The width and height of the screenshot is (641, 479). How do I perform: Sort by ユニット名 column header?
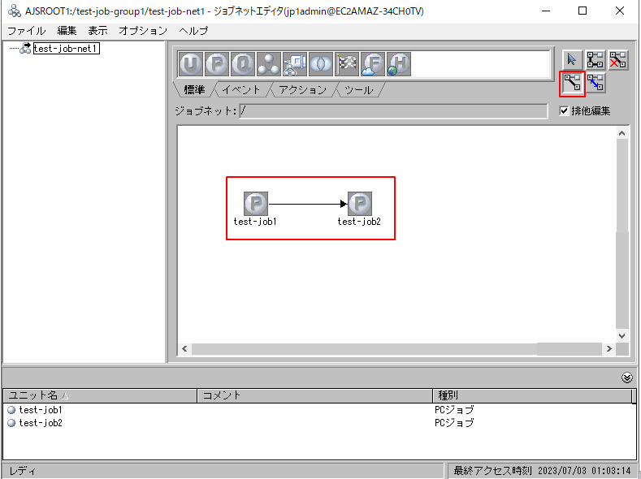click(100, 395)
